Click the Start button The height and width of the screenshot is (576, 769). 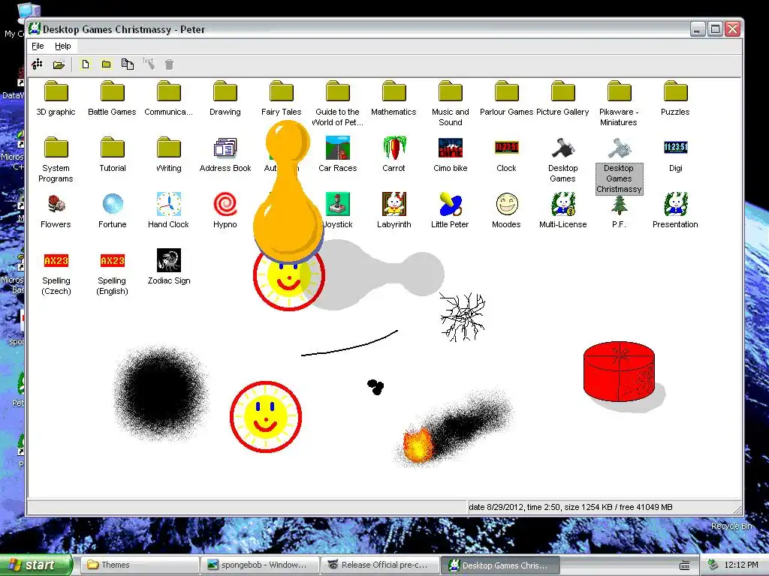click(36, 565)
